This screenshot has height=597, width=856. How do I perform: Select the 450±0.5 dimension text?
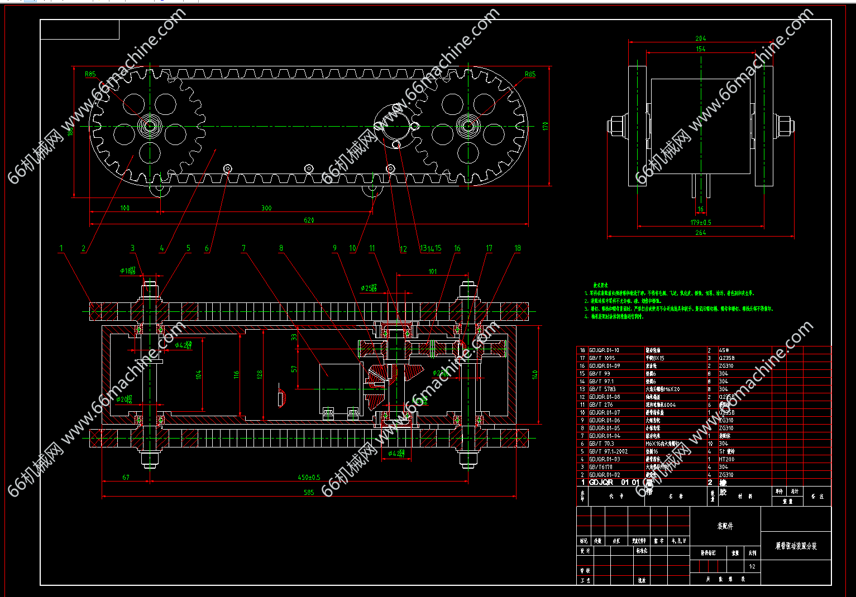[309, 478]
